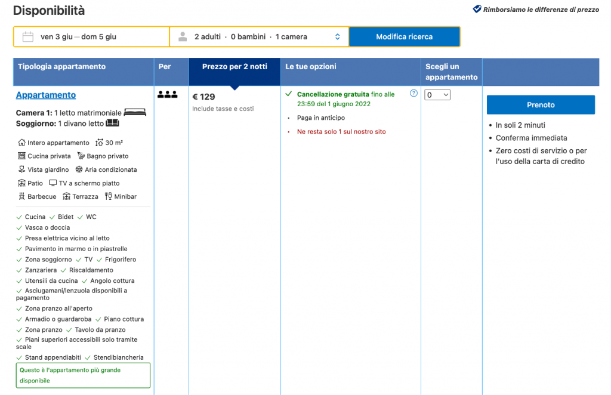Click the air conditioning snowflake icon

coord(79,170)
